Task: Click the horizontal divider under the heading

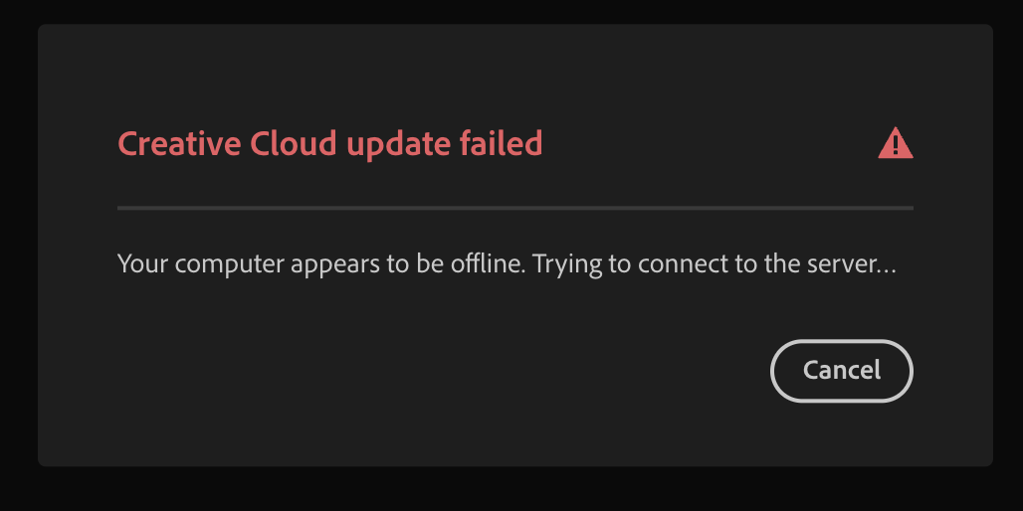Action: click(514, 208)
